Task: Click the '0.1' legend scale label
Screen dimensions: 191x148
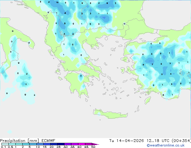Action: click(3, 147)
